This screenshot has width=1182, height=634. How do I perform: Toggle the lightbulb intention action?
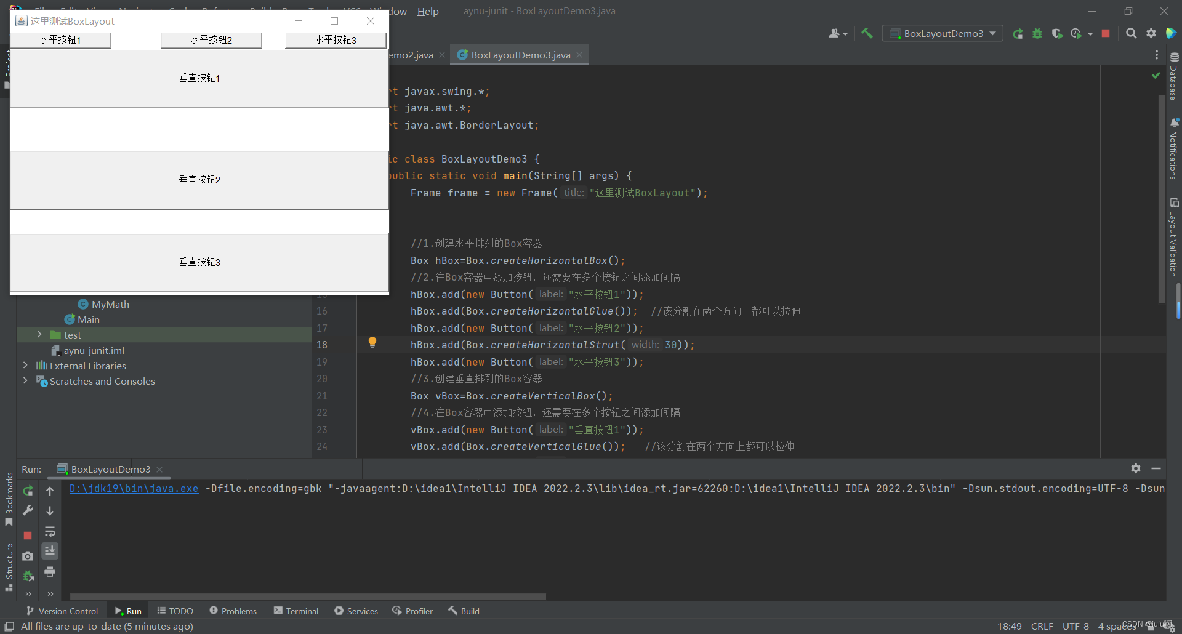click(372, 342)
